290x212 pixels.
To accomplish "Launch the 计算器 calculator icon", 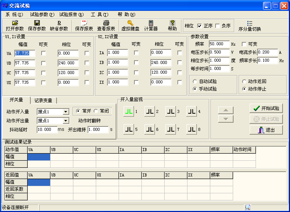I will [x=151, y=23].
